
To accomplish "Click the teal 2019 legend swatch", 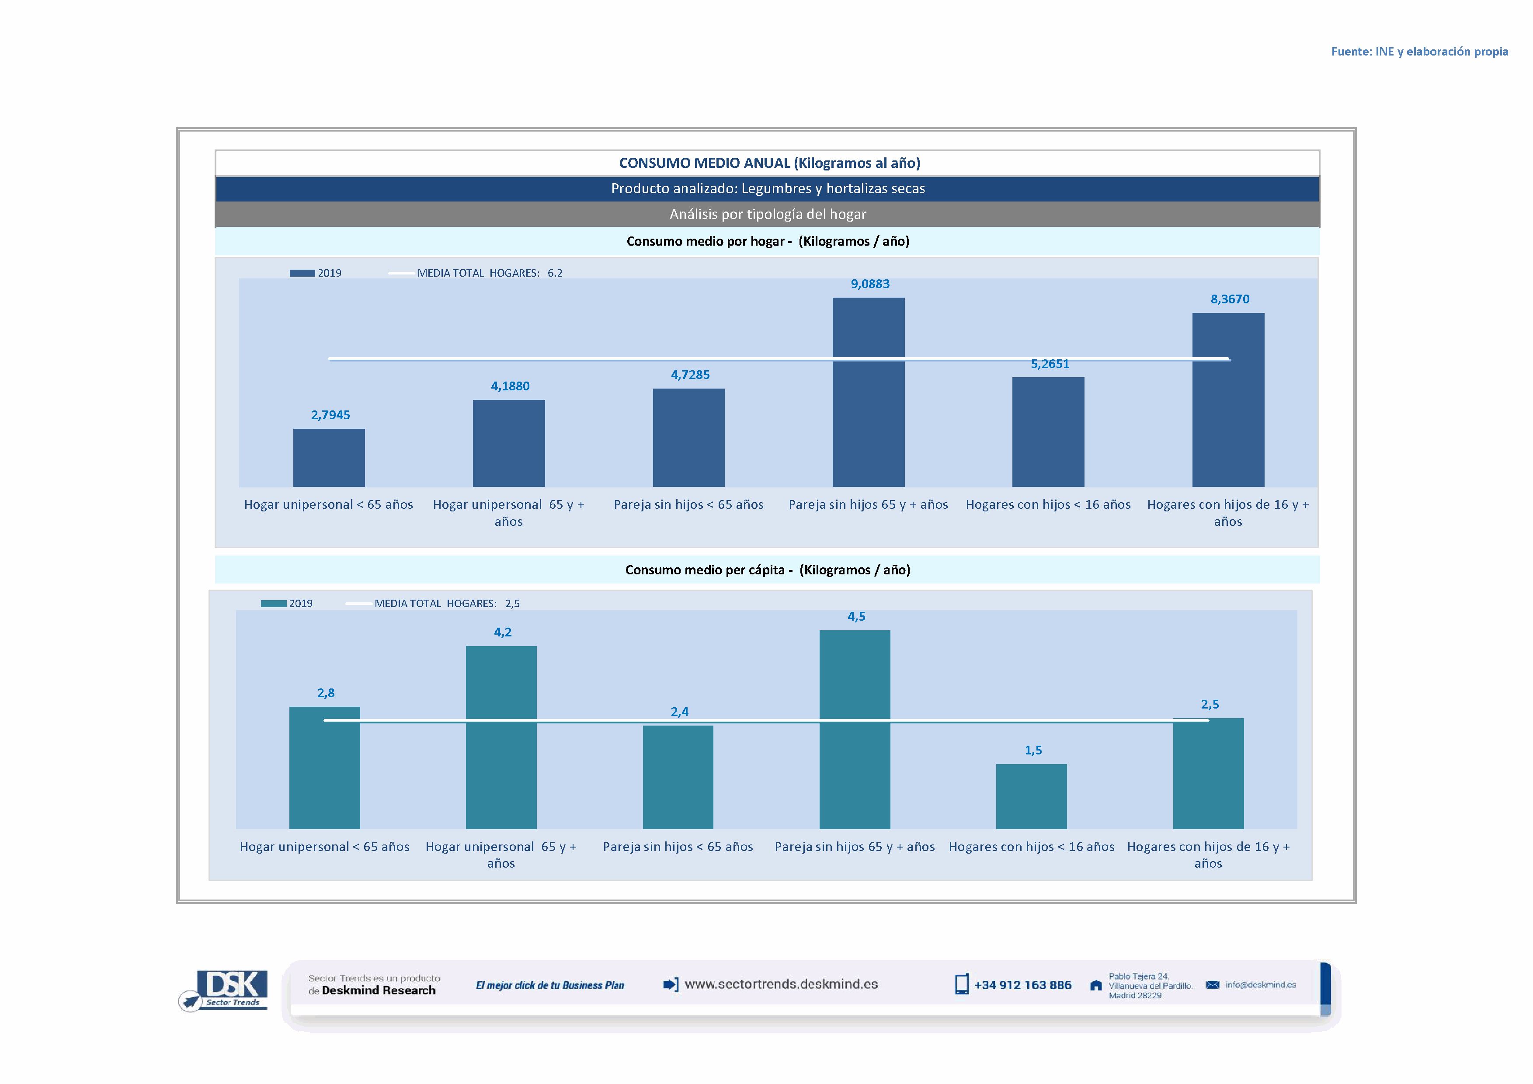I will point(273,603).
